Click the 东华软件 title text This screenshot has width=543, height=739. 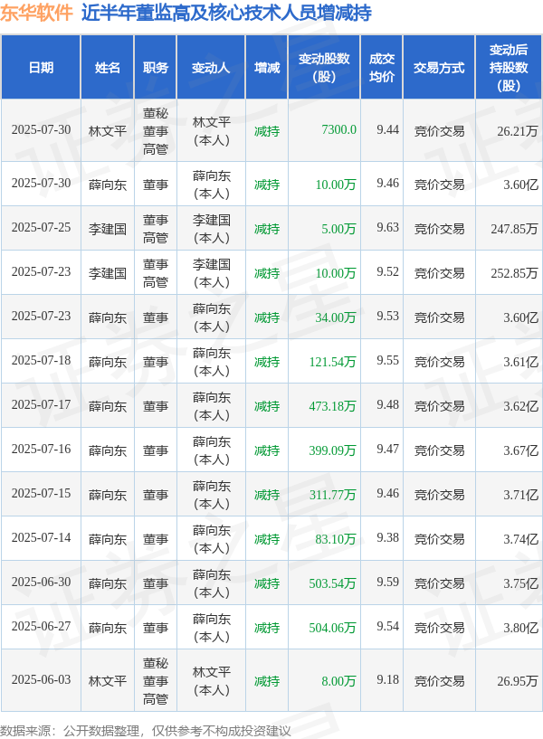click(x=36, y=13)
